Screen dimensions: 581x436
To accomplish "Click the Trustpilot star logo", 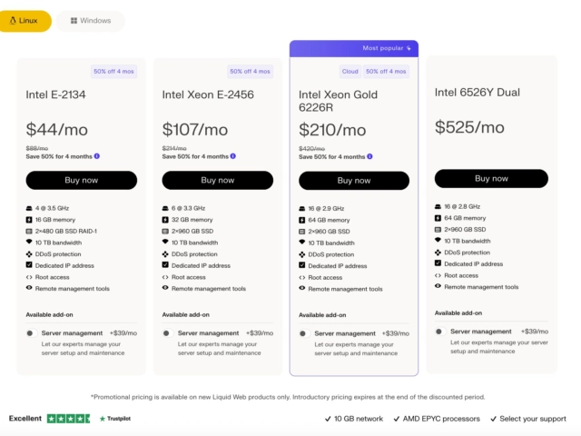I will point(103,419).
